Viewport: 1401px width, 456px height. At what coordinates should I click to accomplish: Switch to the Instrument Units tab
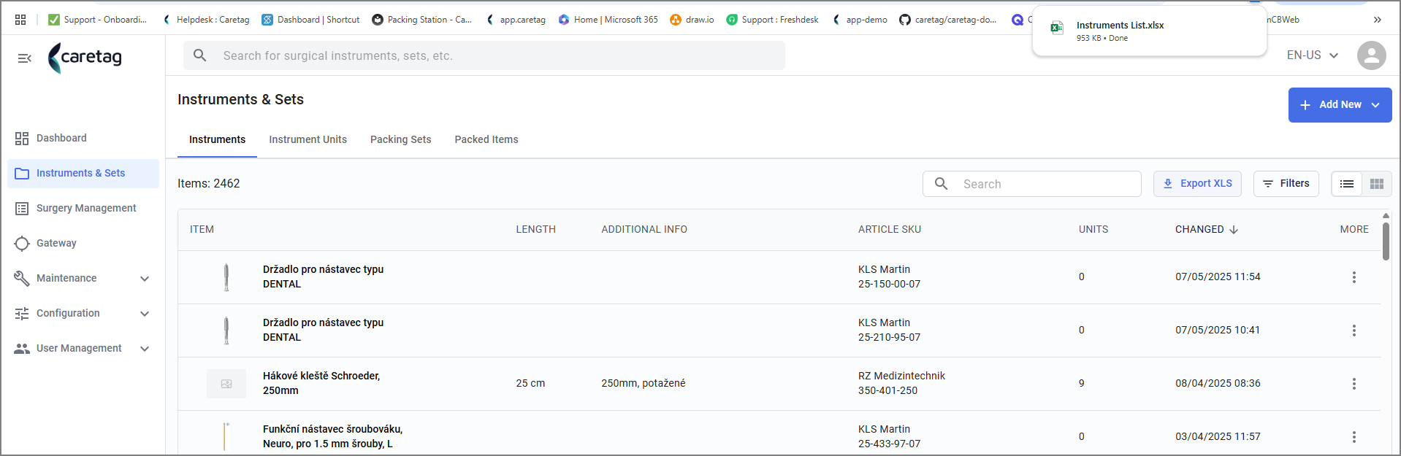pos(308,139)
